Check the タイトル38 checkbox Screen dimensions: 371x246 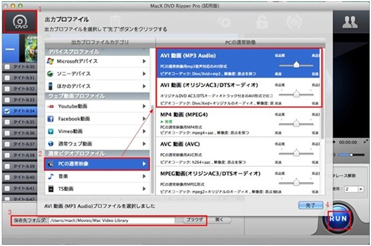tap(7, 155)
